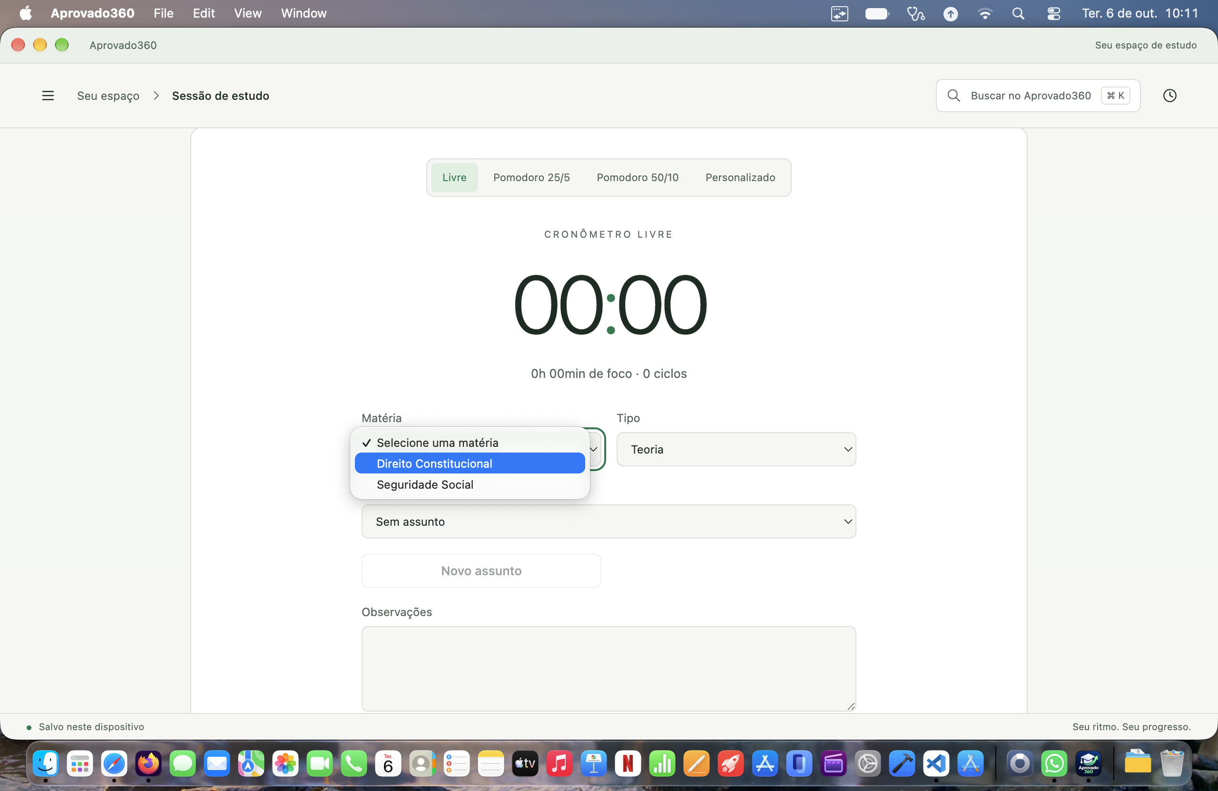The height and width of the screenshot is (791, 1218).
Task: Open System Settings from the Dock
Action: (x=867, y=764)
